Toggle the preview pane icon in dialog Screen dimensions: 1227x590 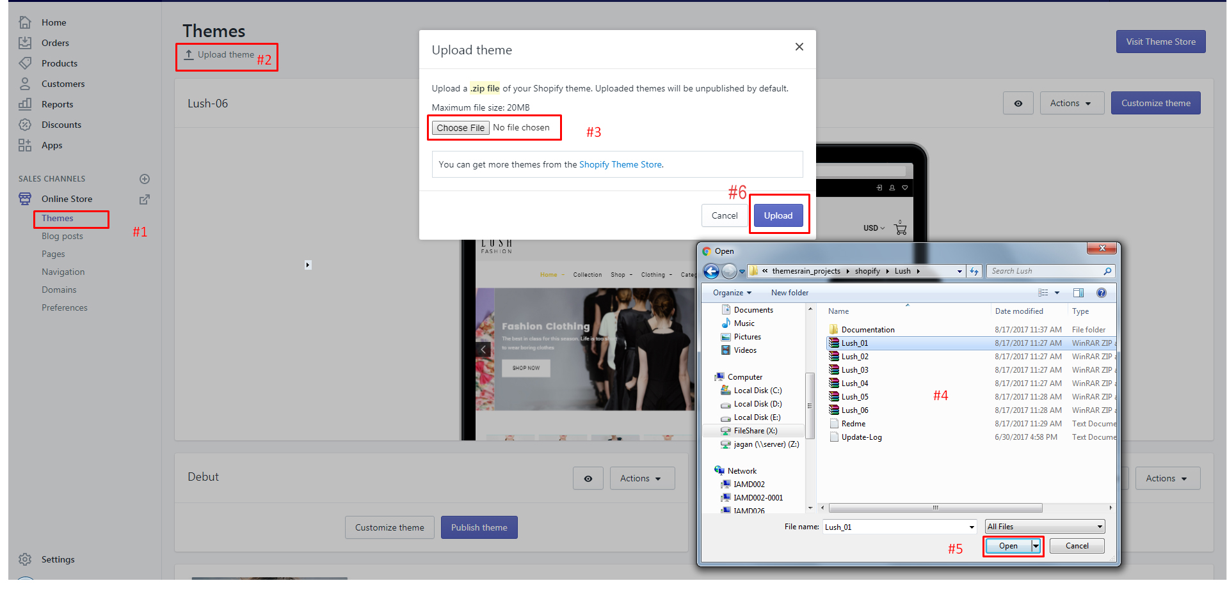click(1079, 293)
